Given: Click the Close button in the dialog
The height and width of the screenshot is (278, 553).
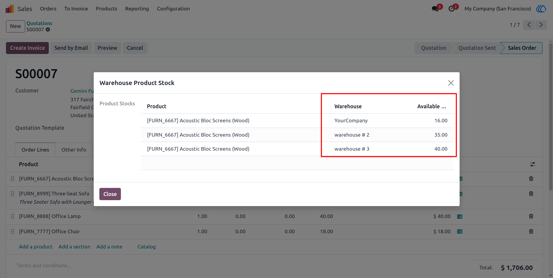Looking at the screenshot, I should 110,194.
